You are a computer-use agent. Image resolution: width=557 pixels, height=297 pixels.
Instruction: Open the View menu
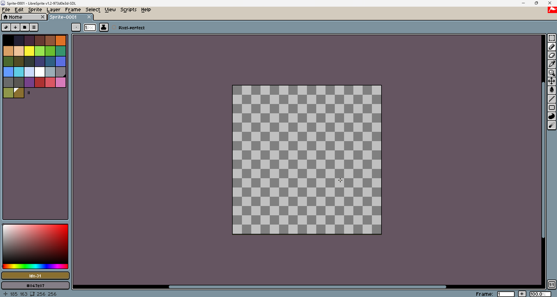[110, 9]
